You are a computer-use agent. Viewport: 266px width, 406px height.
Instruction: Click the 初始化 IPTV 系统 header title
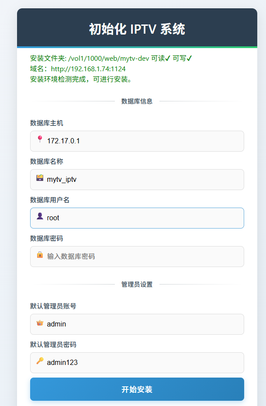click(x=137, y=29)
